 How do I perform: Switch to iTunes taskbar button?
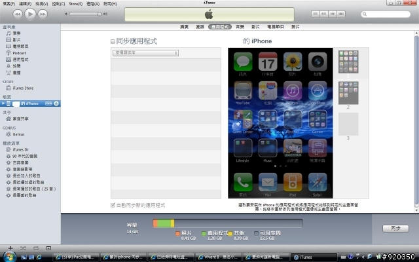point(313,257)
